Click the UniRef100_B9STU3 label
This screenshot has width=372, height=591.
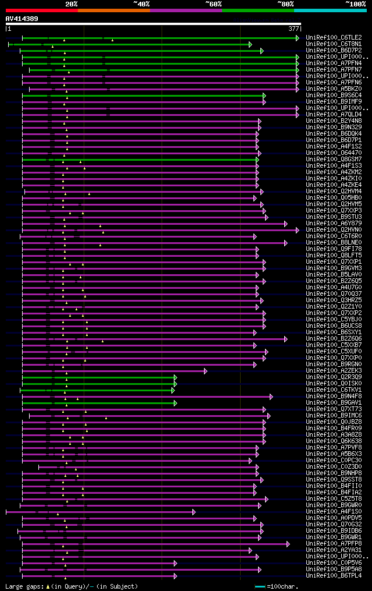tap(334, 217)
